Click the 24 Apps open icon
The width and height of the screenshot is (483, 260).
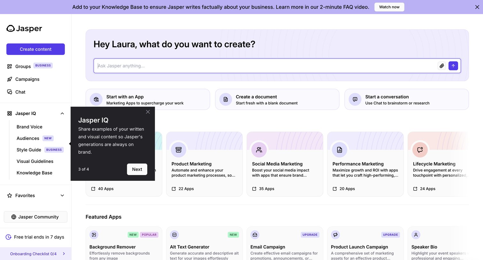point(415,189)
